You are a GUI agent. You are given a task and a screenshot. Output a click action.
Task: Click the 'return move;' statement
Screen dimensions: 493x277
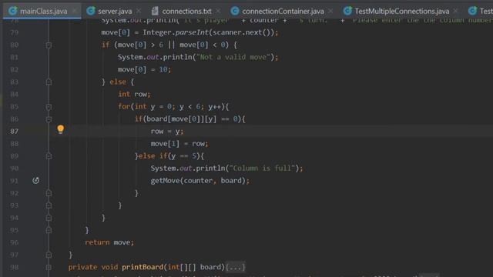point(109,242)
